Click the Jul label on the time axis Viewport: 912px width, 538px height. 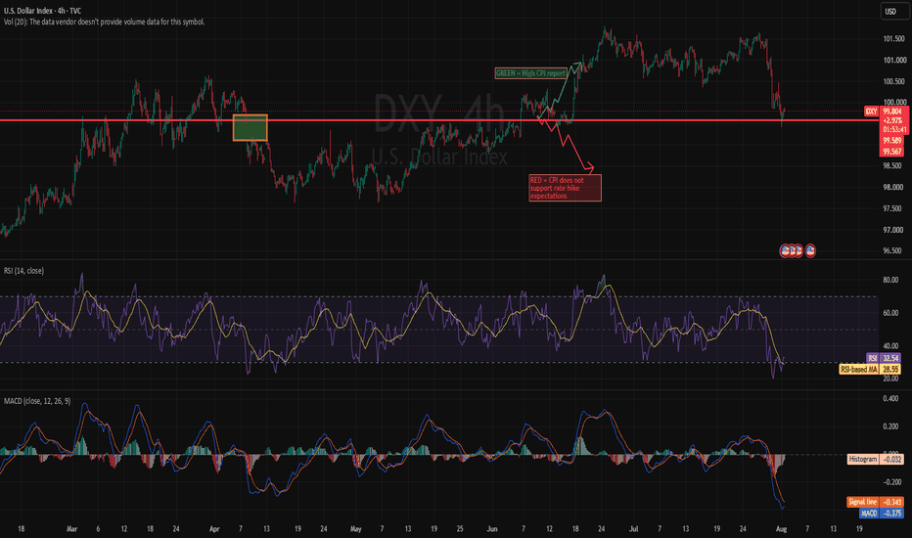(633, 528)
